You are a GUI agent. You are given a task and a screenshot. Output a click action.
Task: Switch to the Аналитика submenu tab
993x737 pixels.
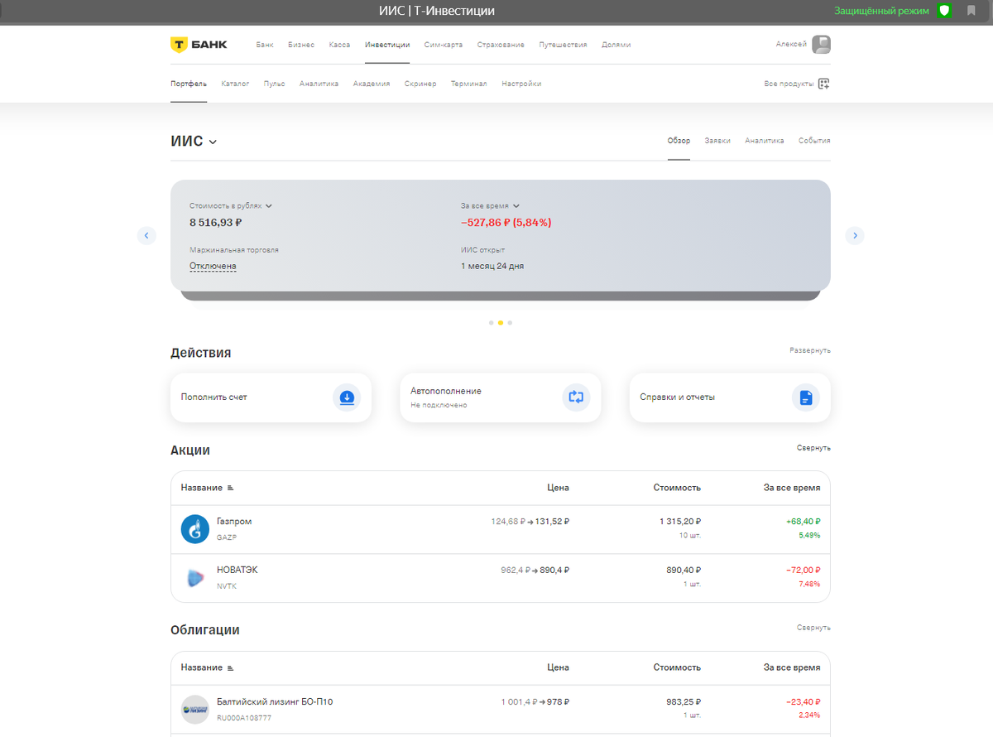[x=319, y=84]
